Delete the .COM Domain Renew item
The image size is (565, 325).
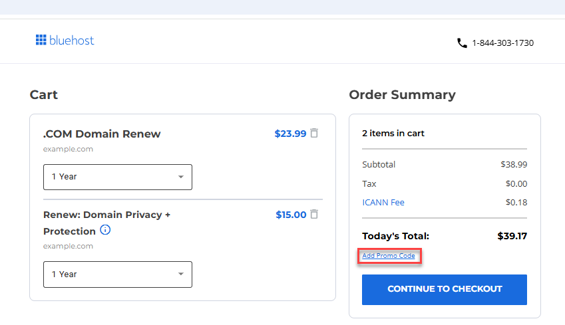click(x=314, y=133)
